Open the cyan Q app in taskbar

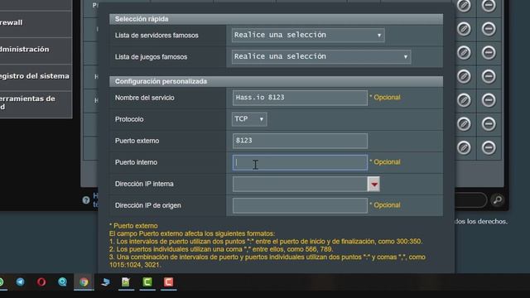click(x=63, y=281)
